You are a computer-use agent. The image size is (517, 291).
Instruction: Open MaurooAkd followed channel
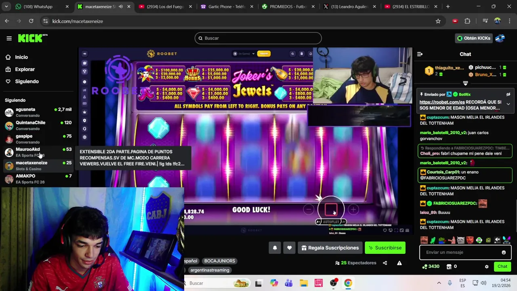click(38, 152)
